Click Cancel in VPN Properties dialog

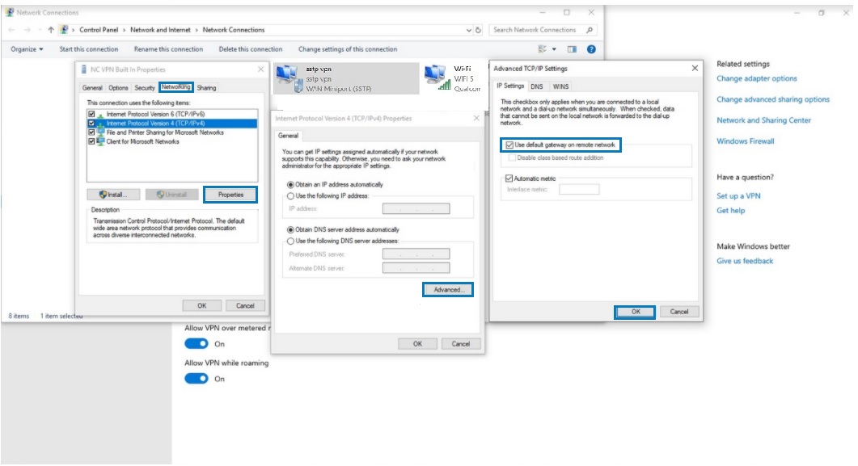245,305
